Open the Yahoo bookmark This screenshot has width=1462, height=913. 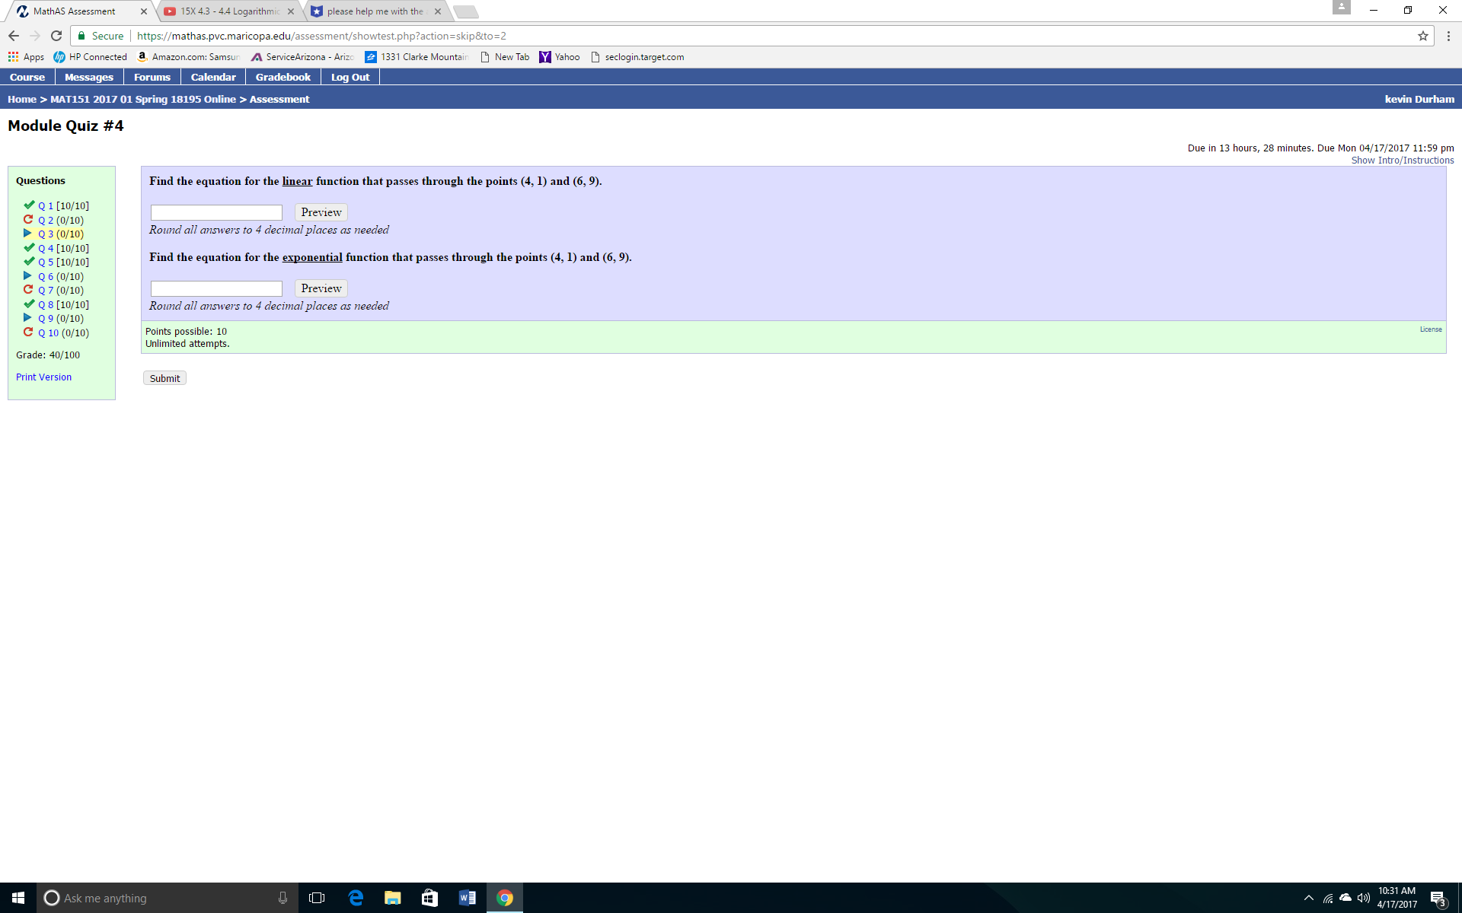coord(560,56)
